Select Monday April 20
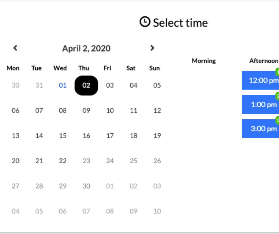 (x=15, y=161)
